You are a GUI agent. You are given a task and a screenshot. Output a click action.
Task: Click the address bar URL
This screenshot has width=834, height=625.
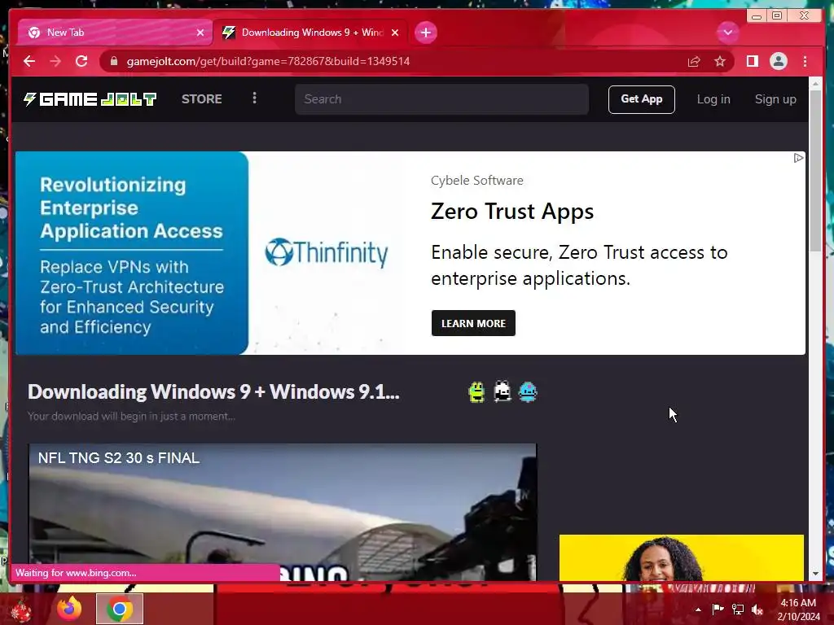pyautogui.click(x=268, y=61)
